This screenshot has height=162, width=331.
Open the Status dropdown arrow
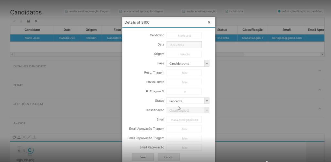tap(207, 101)
